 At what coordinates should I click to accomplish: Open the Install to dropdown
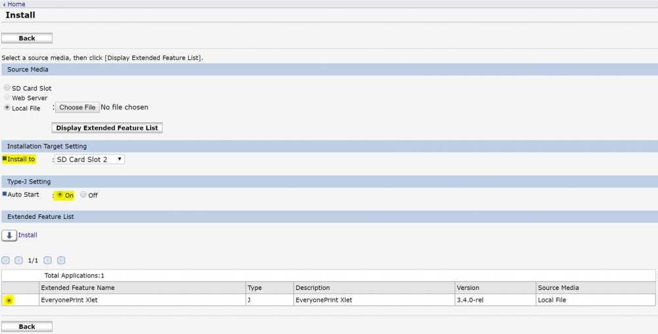coord(89,159)
